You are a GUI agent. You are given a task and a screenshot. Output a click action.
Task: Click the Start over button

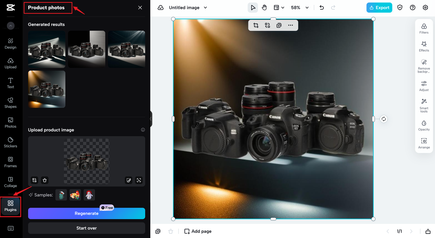click(x=87, y=228)
